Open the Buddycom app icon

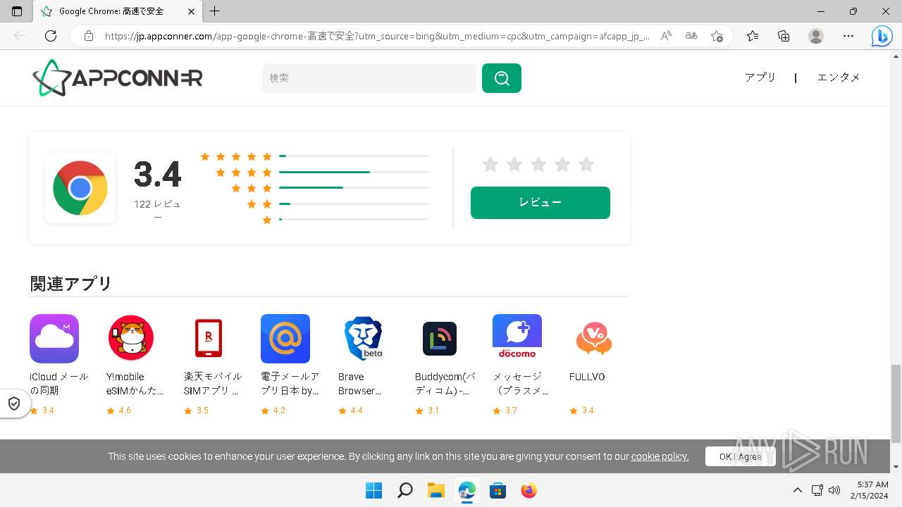pos(440,339)
